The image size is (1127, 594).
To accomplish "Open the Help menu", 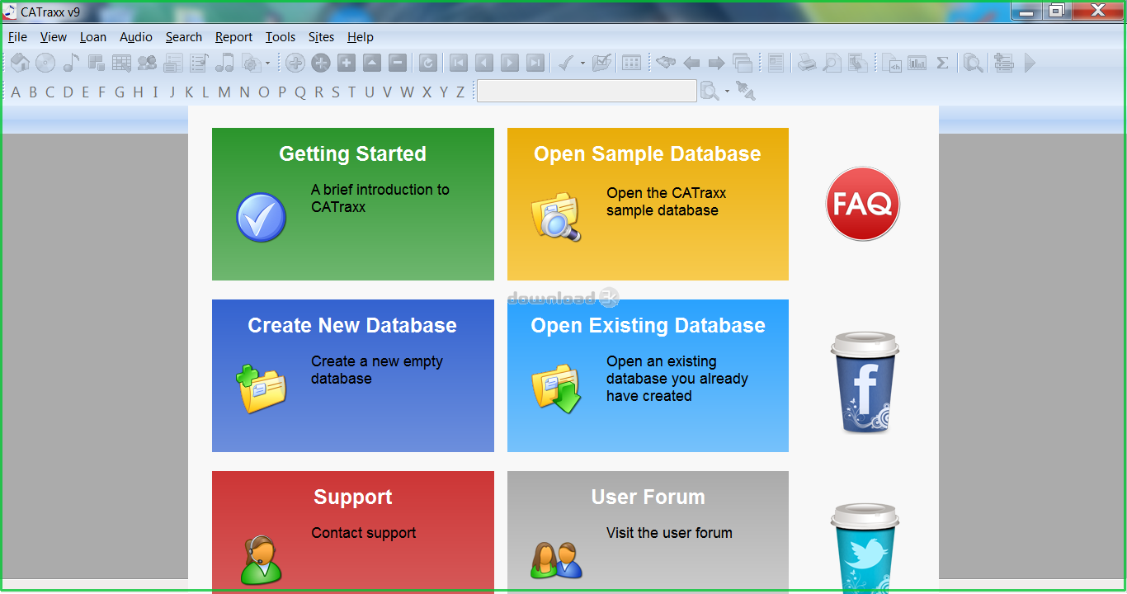I will (x=361, y=37).
